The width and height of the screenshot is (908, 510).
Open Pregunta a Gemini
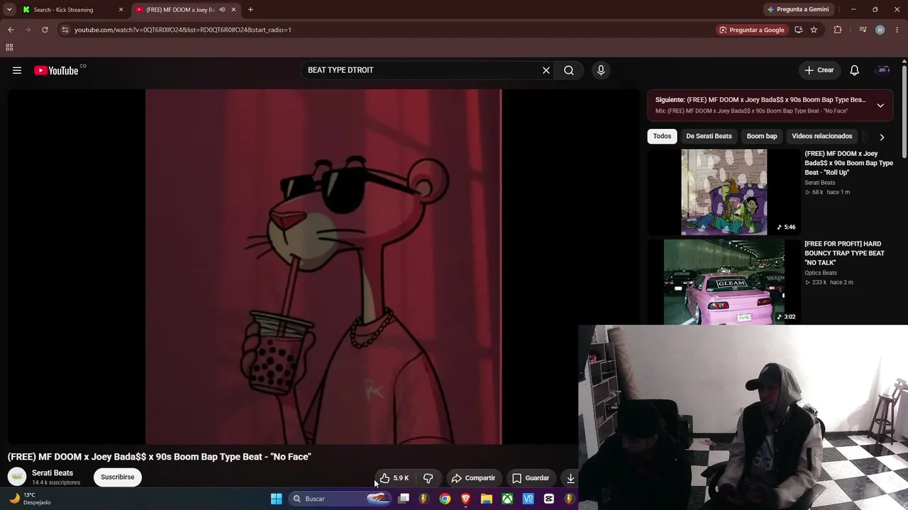798,9
